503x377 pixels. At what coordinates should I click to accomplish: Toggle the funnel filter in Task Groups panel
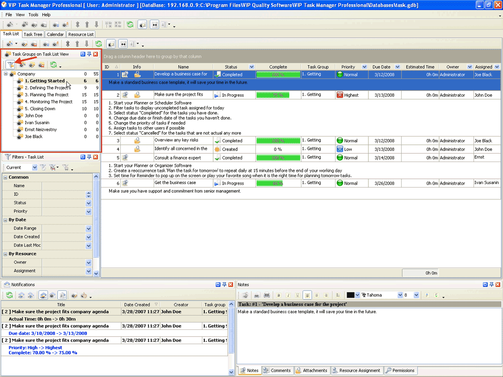coord(11,65)
